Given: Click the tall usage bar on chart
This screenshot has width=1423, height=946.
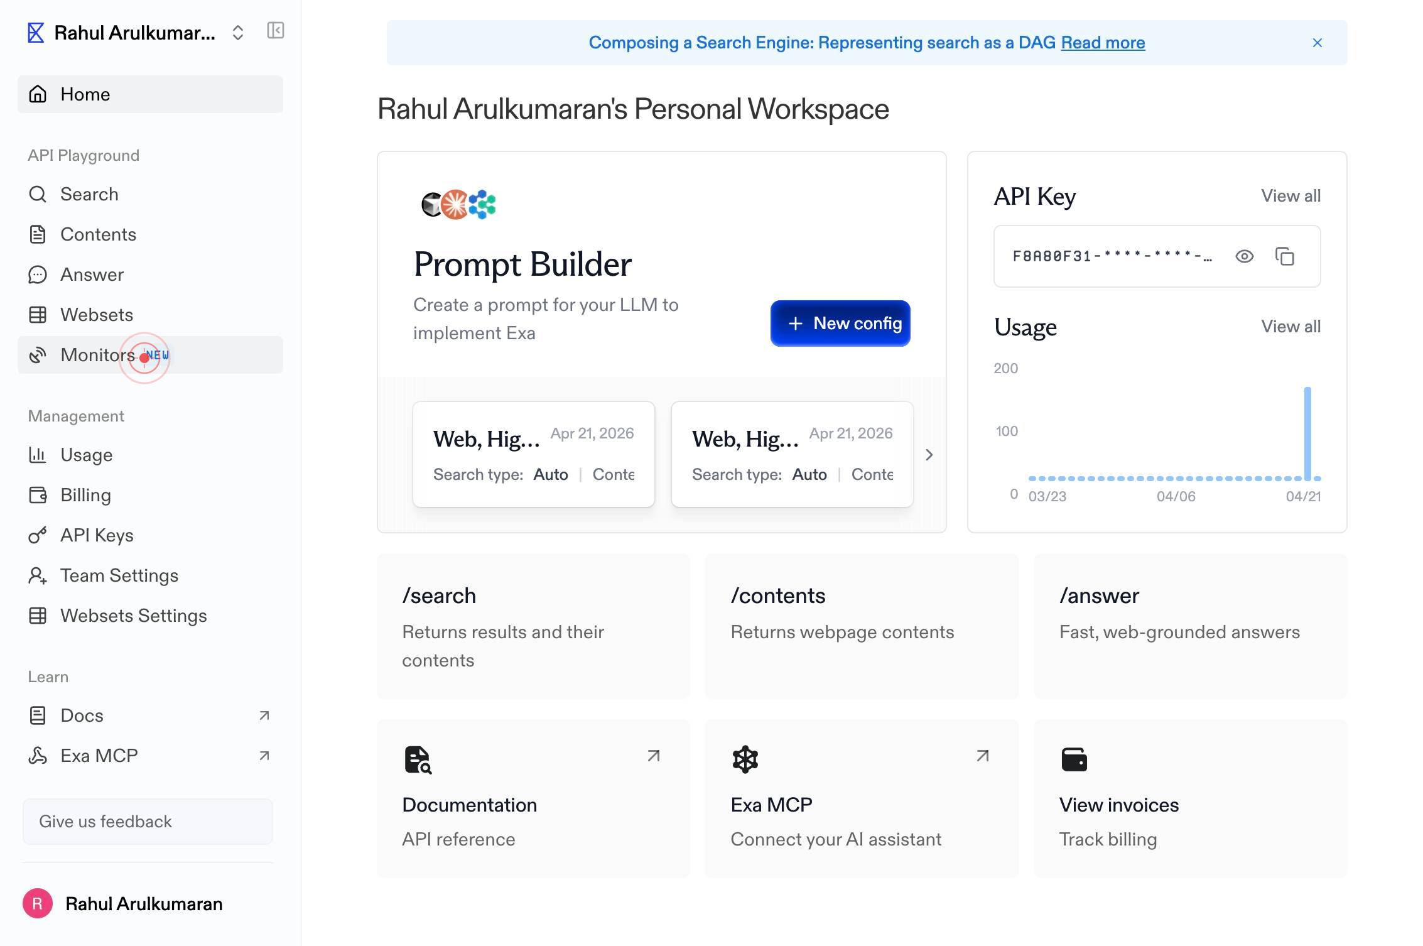Looking at the screenshot, I should pos(1307,433).
